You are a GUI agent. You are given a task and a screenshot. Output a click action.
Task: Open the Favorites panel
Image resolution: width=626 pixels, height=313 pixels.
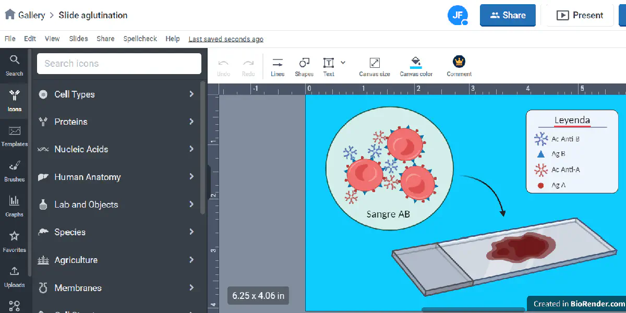15,242
